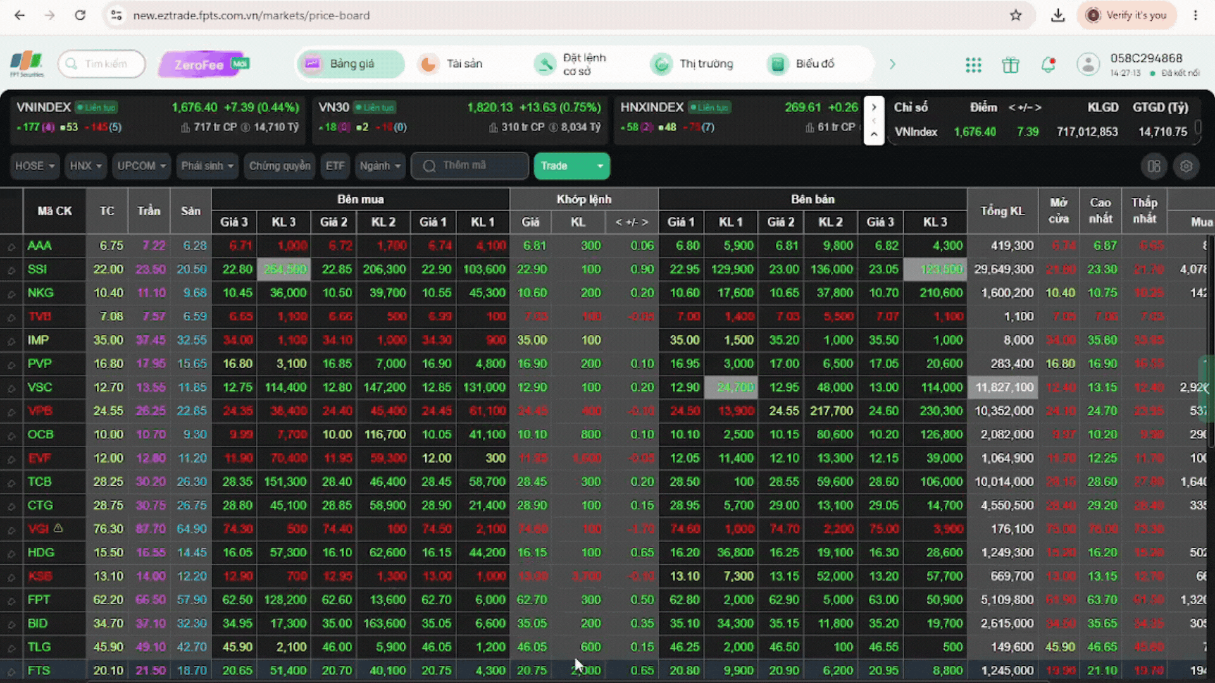
Task: Show more navigation tabs arrow
Action: pyautogui.click(x=892, y=64)
